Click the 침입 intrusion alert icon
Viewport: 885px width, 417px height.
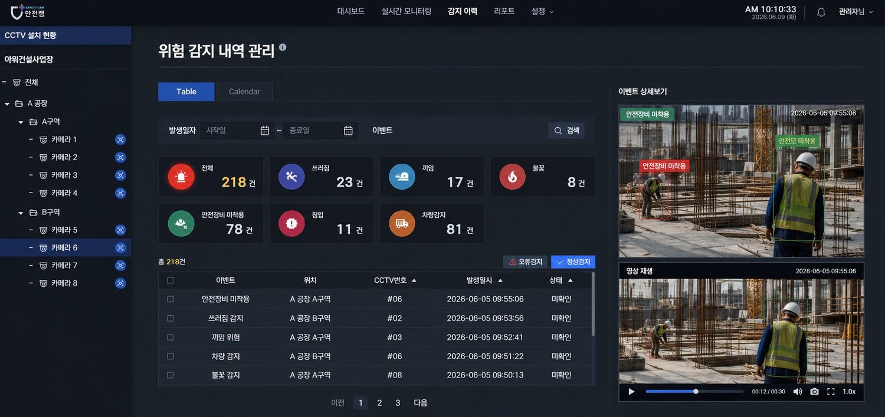click(x=291, y=223)
